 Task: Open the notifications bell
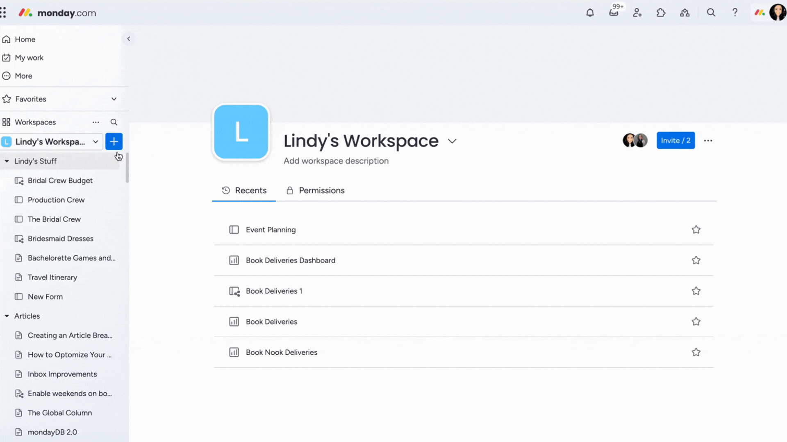tap(590, 13)
